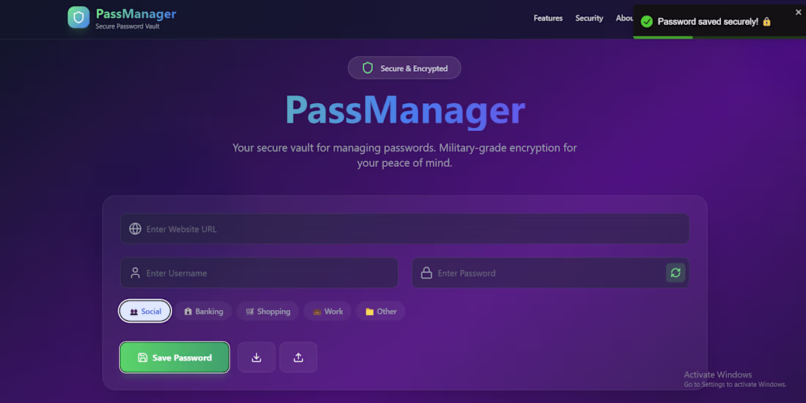Focus the Enter Username field

coord(259,273)
